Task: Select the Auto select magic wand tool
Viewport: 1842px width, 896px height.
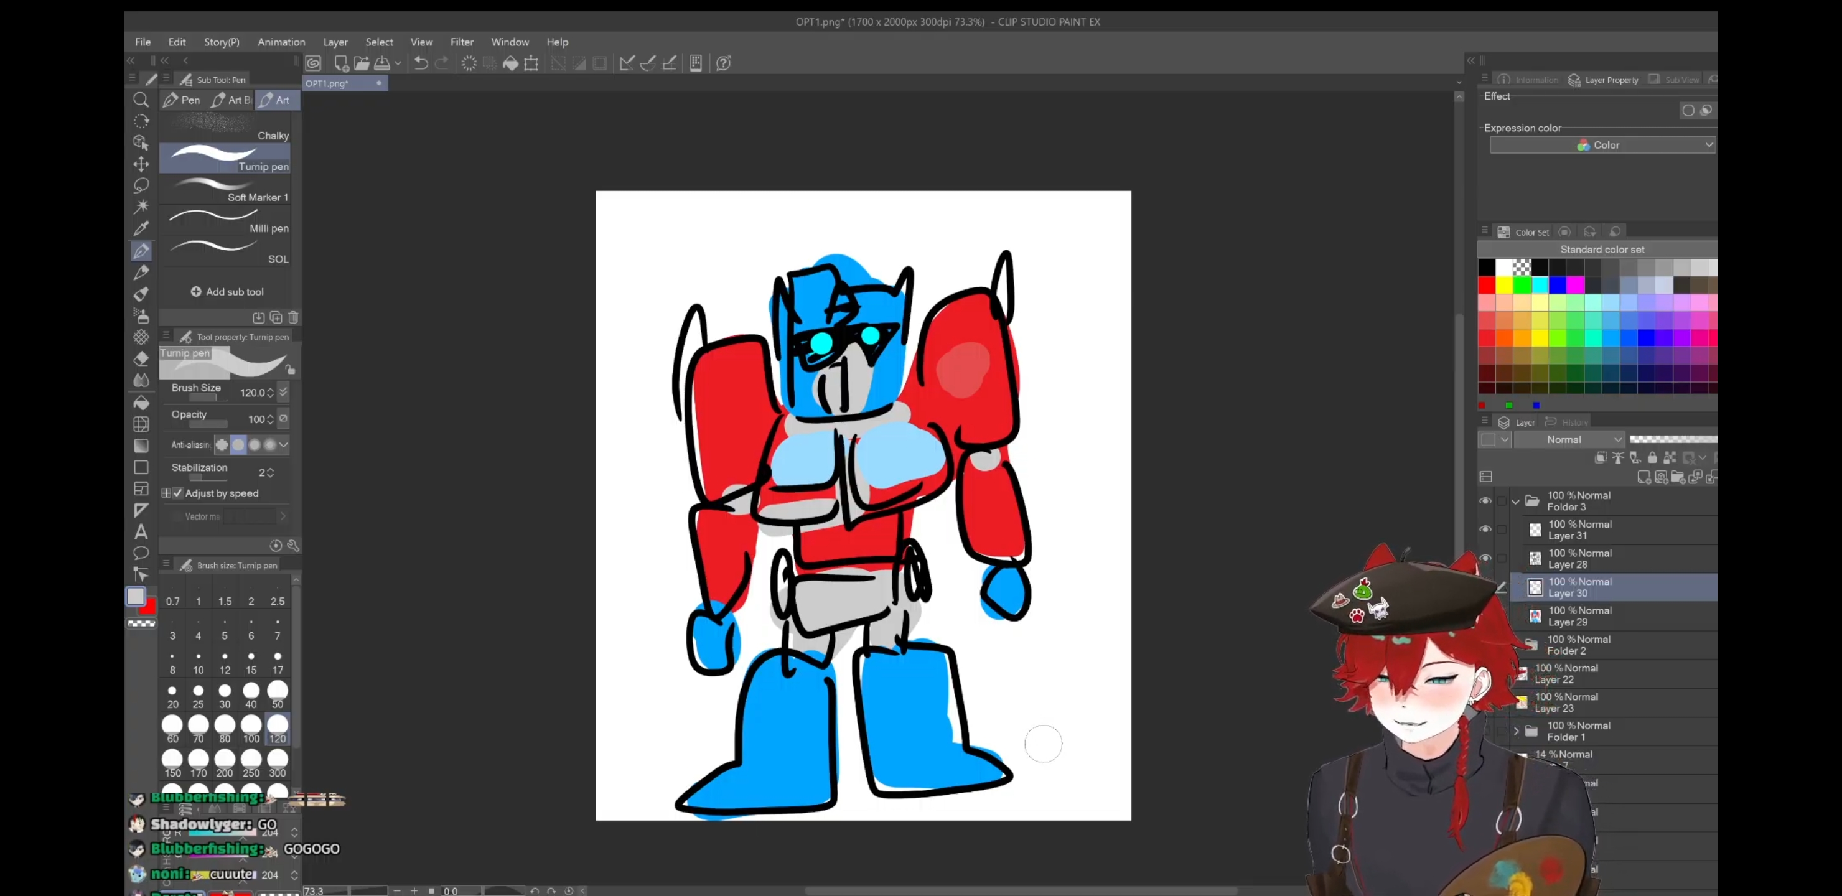Action: point(141,207)
